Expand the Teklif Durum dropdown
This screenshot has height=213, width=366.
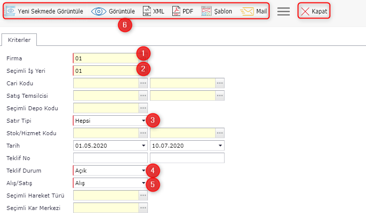tap(143, 171)
